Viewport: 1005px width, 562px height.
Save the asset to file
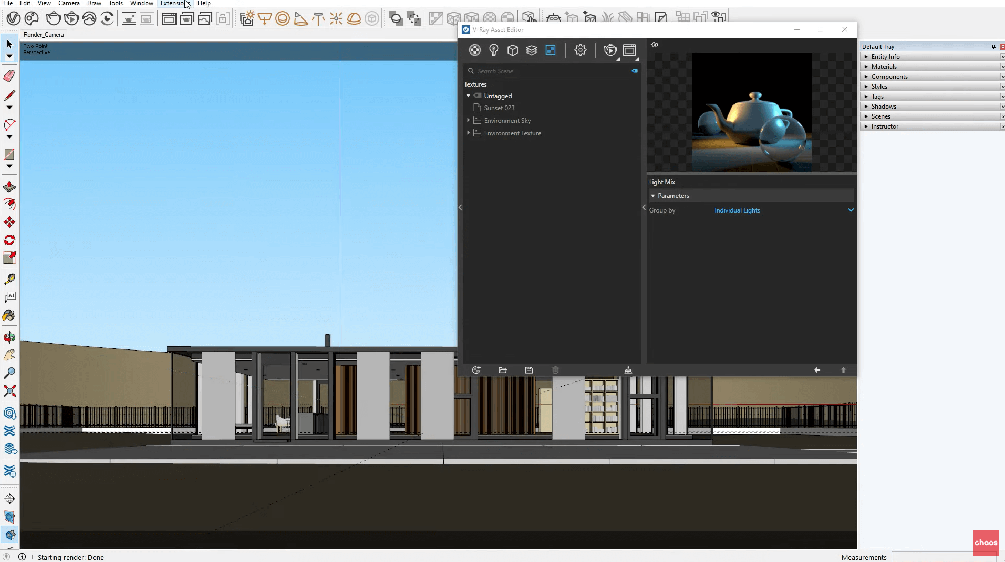point(529,370)
